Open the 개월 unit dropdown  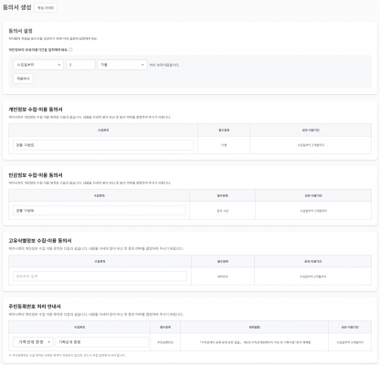122,65
